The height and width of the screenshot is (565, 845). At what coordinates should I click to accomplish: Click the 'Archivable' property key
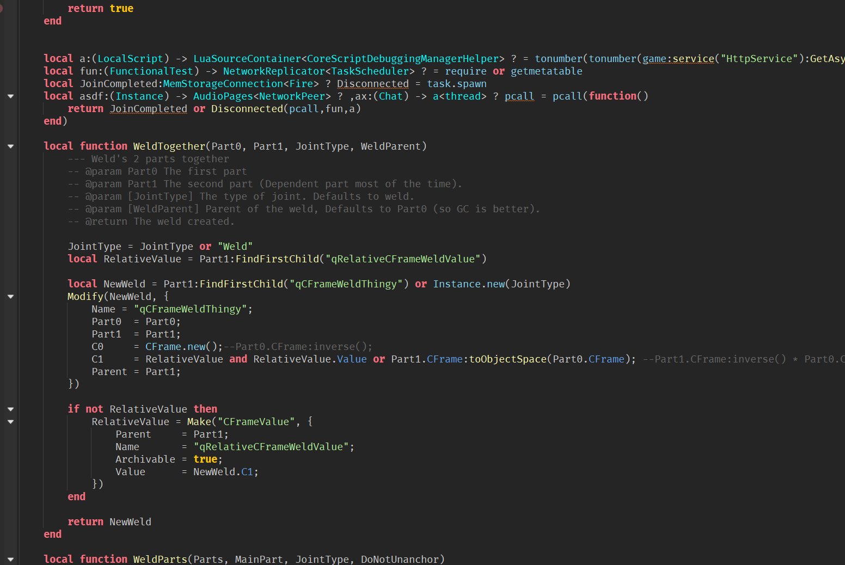pos(145,459)
